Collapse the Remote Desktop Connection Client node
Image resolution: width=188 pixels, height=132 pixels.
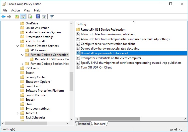(22, 55)
